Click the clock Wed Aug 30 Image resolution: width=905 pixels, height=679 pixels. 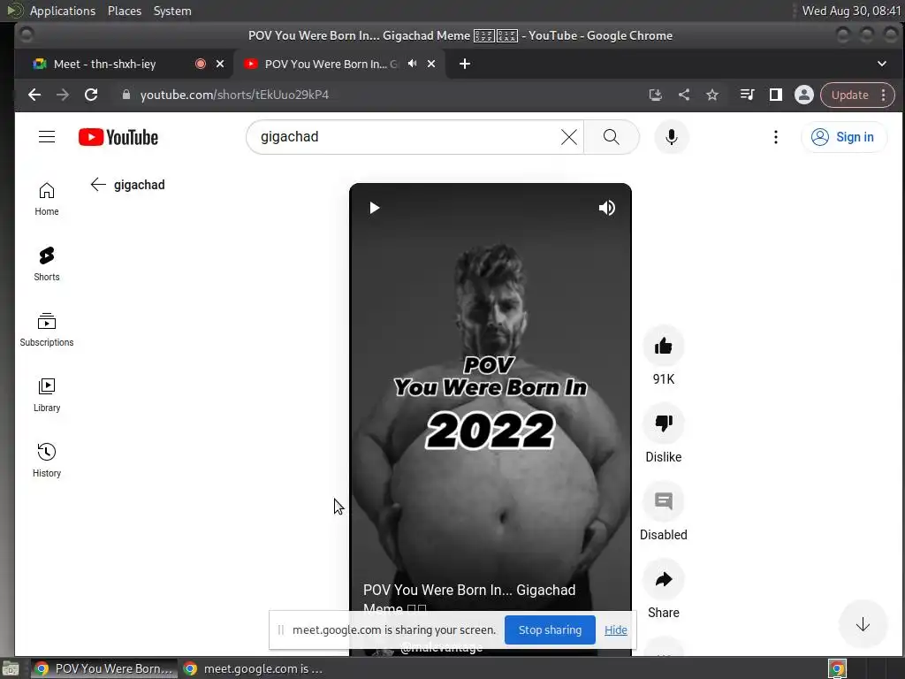[x=851, y=11]
